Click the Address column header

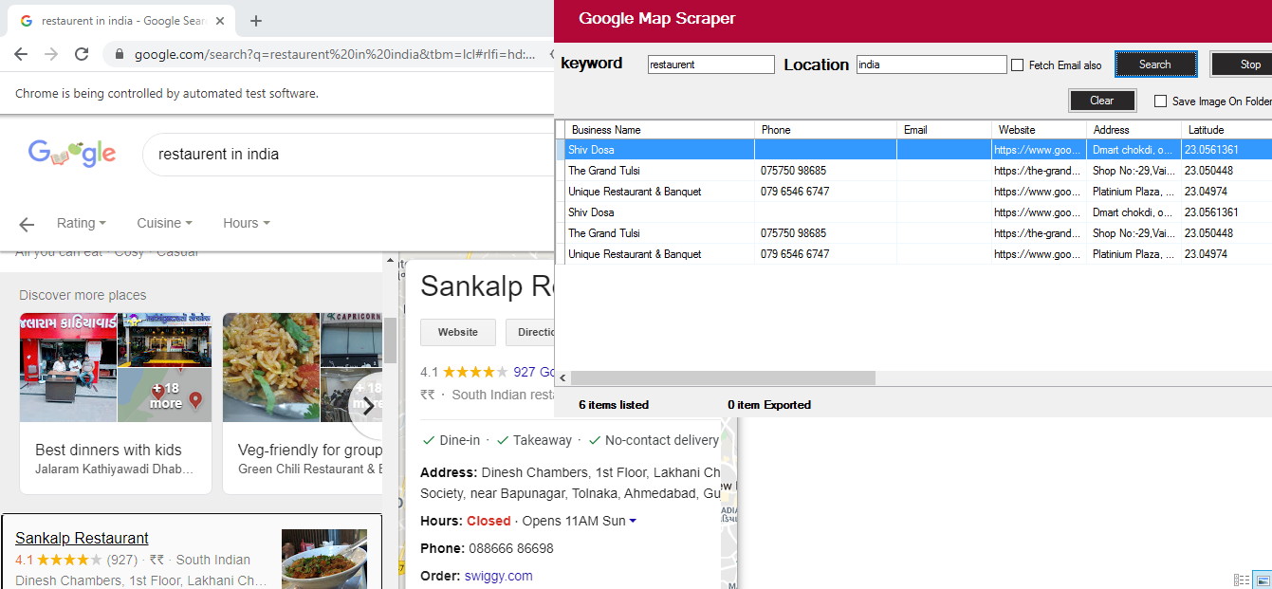click(x=1134, y=130)
